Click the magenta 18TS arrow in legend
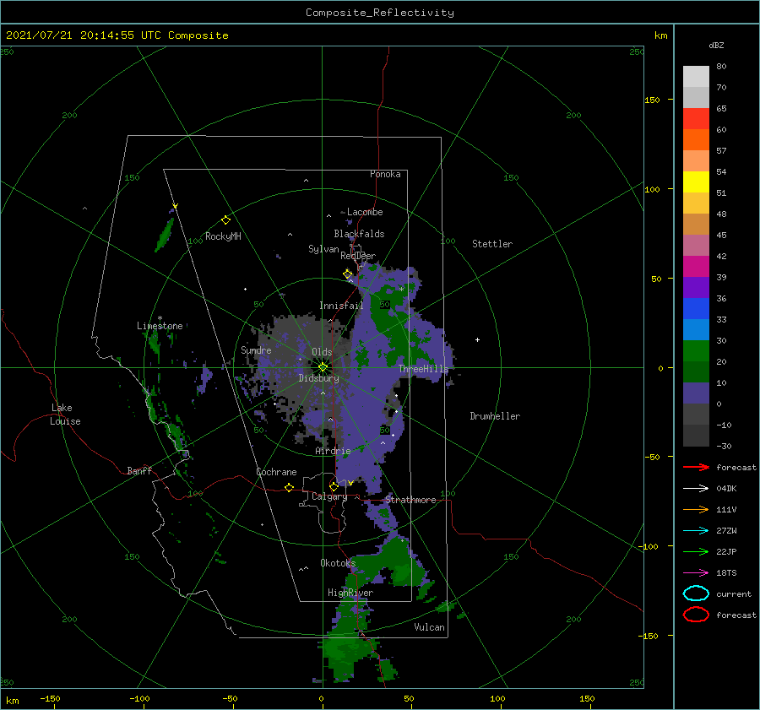Viewport: 760px width, 710px height. 697,573
